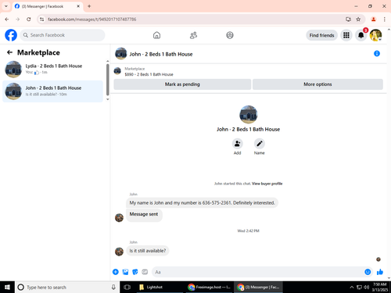Click the Facebook logo

[x=11, y=35]
